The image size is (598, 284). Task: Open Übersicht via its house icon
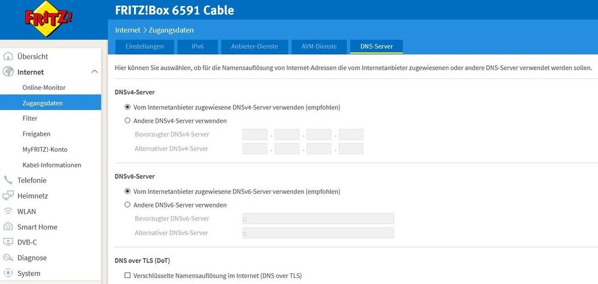[8, 56]
